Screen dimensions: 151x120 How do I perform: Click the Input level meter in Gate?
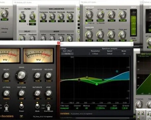133,23
